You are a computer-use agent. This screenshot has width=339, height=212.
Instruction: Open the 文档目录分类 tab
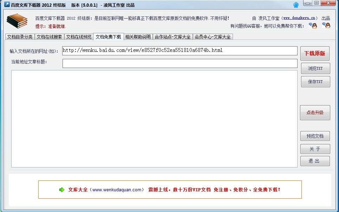pyautogui.click(x=20, y=37)
